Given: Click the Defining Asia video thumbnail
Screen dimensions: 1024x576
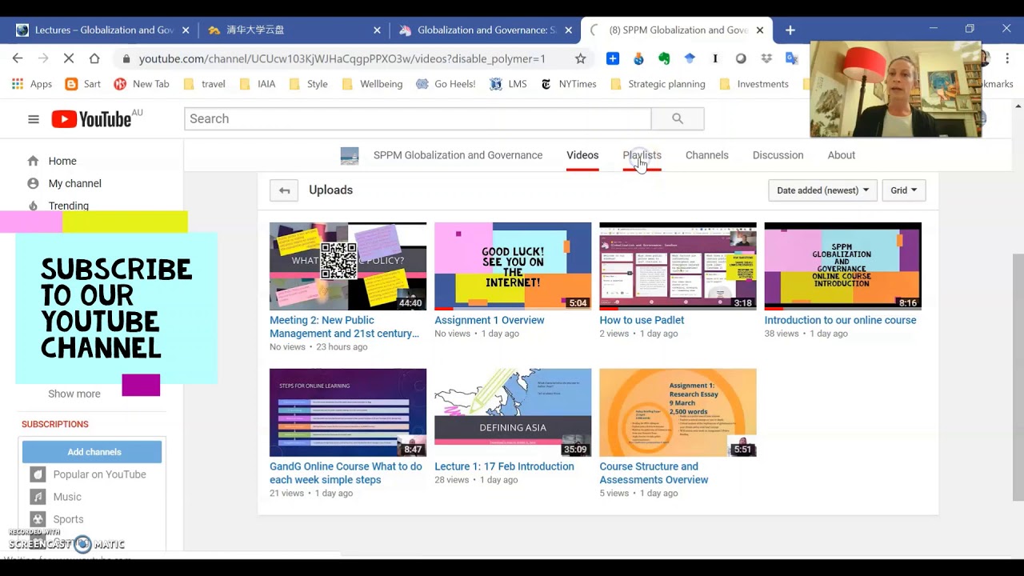Looking at the screenshot, I should pyautogui.click(x=513, y=413).
